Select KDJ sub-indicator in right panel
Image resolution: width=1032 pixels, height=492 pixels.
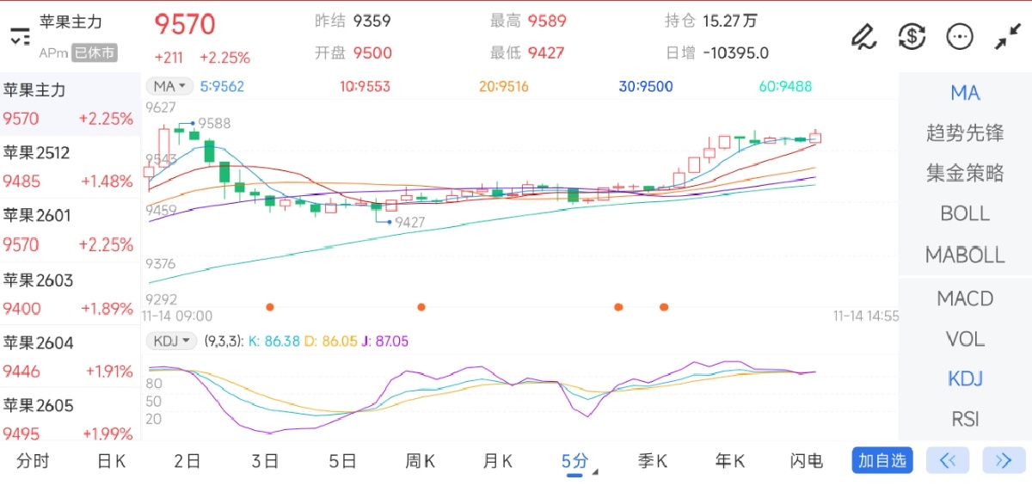pos(965,378)
